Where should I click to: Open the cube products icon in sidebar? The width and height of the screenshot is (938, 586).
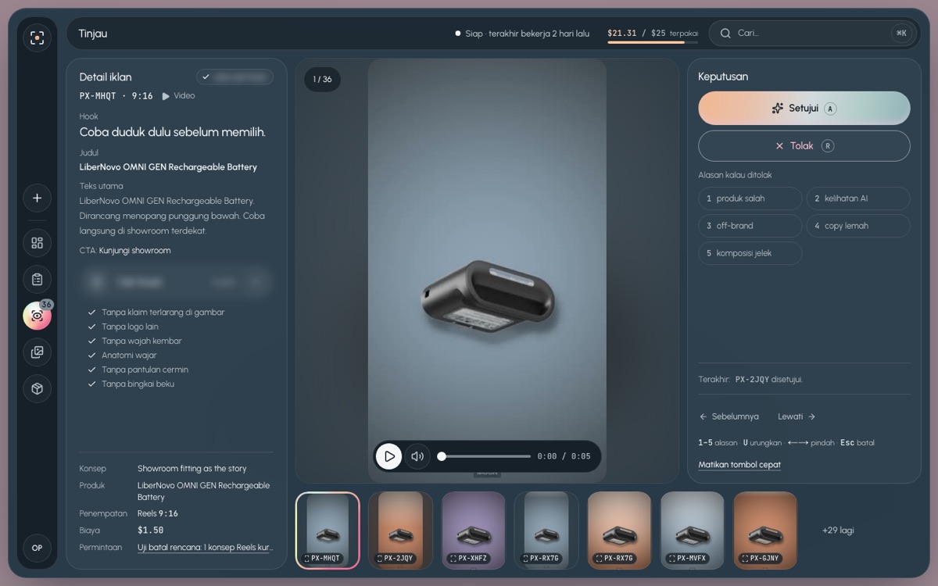click(37, 388)
